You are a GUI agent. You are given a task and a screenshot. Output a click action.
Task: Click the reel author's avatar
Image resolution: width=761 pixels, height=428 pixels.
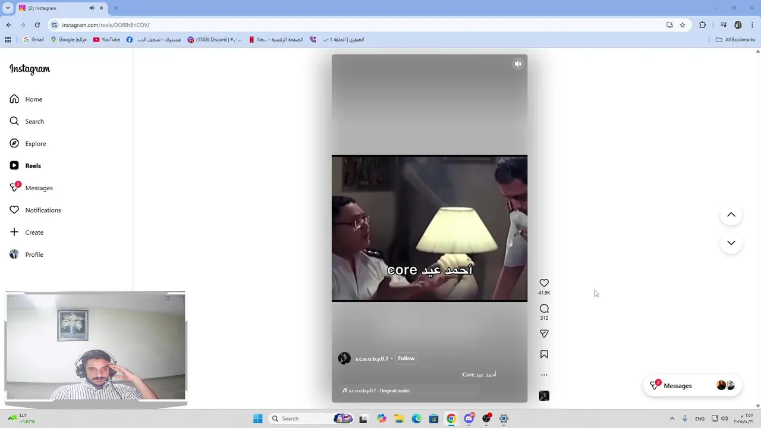click(344, 358)
